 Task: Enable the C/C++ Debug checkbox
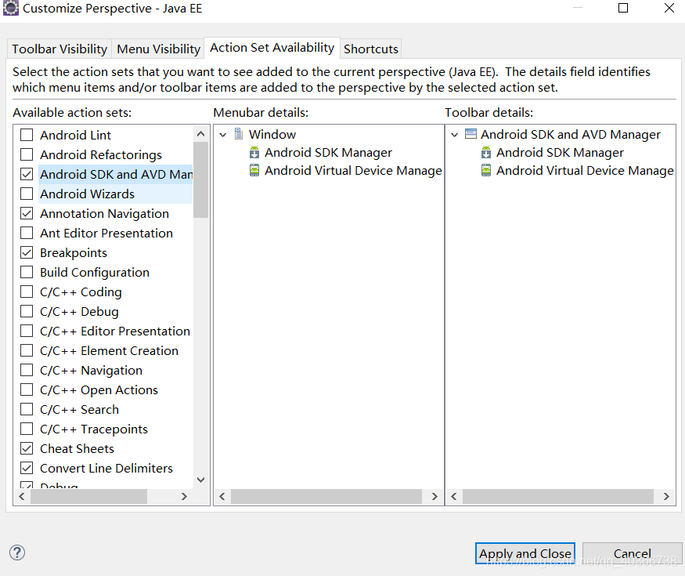click(27, 311)
